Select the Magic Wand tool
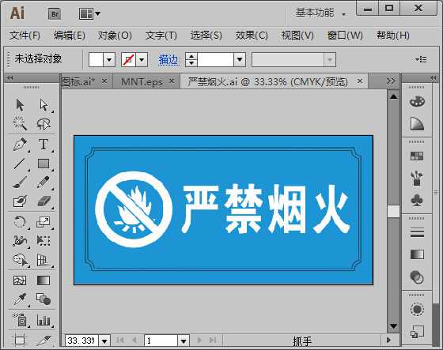The height and width of the screenshot is (350, 443). click(x=20, y=123)
